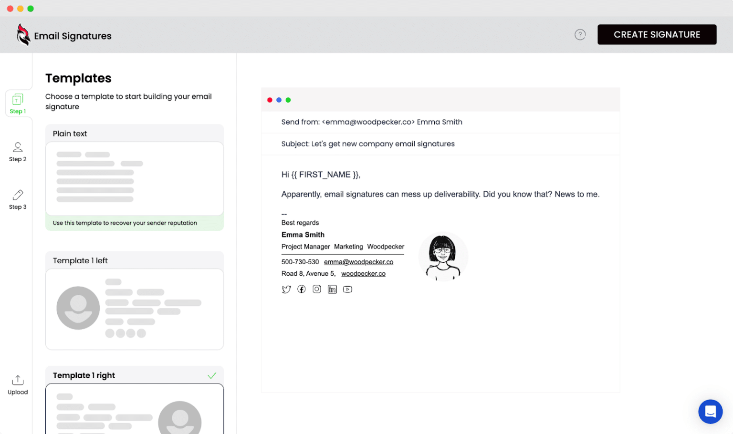733x434 pixels.
Task: Click the LinkedIn icon in the signature
Action: pos(332,289)
